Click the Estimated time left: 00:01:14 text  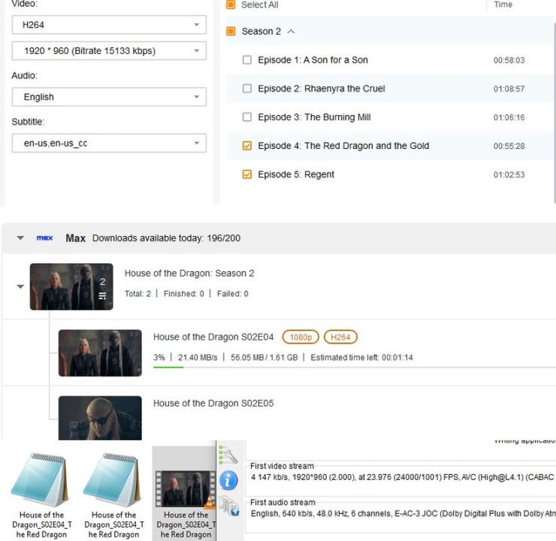pyautogui.click(x=361, y=358)
